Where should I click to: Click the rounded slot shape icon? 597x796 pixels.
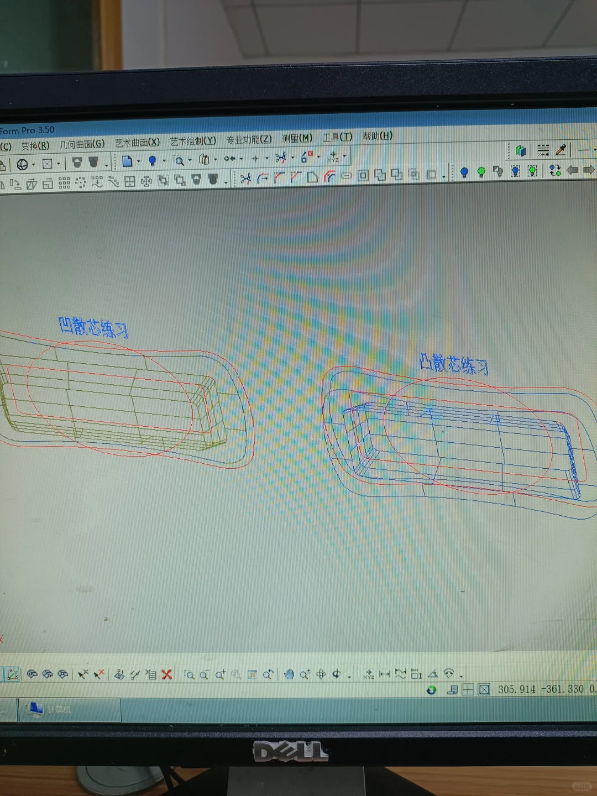point(347,176)
